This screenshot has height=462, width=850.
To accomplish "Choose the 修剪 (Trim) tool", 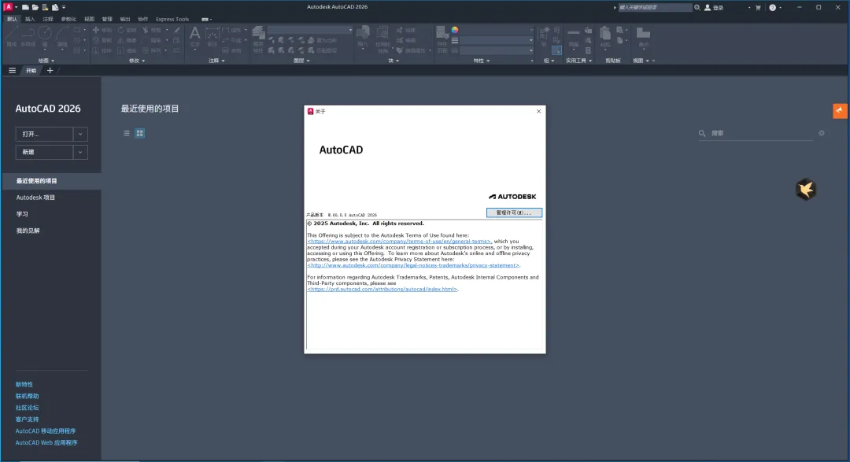I will click(x=152, y=31).
